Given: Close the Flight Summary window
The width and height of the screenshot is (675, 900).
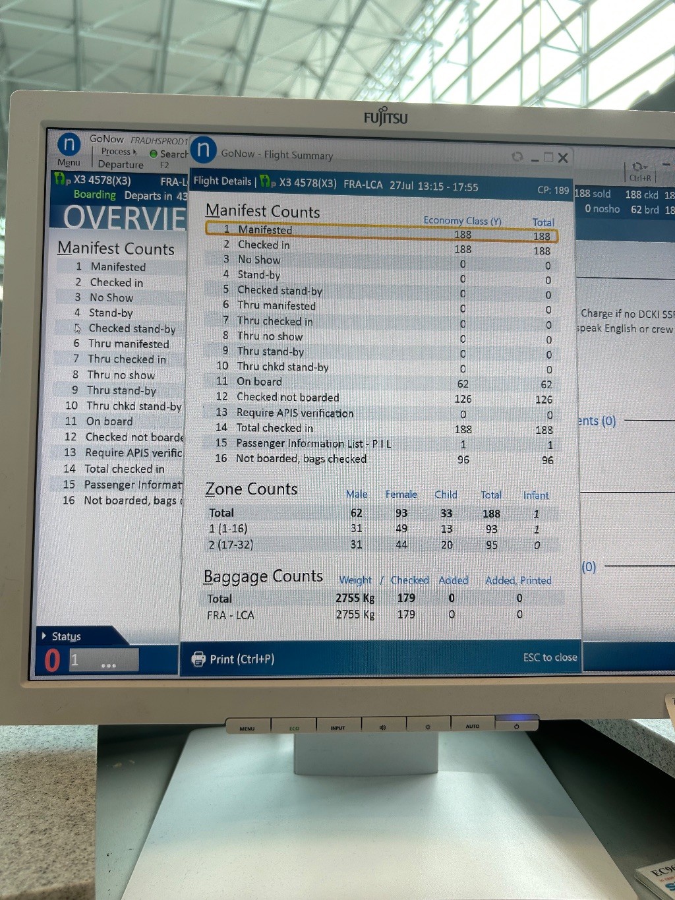Looking at the screenshot, I should click(563, 158).
